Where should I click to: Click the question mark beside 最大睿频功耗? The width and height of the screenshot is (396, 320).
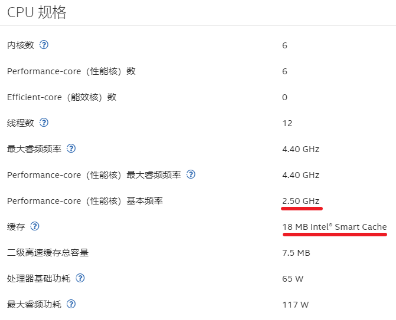click(71, 304)
